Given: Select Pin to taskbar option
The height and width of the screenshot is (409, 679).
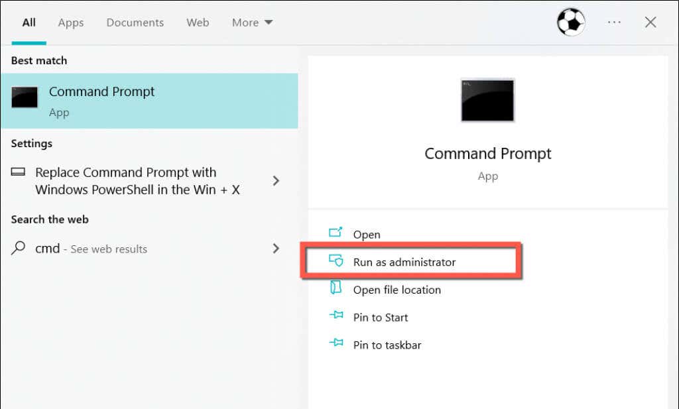Looking at the screenshot, I should tap(387, 345).
